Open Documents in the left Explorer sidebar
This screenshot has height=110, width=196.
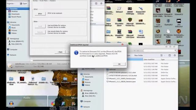click(14, 25)
